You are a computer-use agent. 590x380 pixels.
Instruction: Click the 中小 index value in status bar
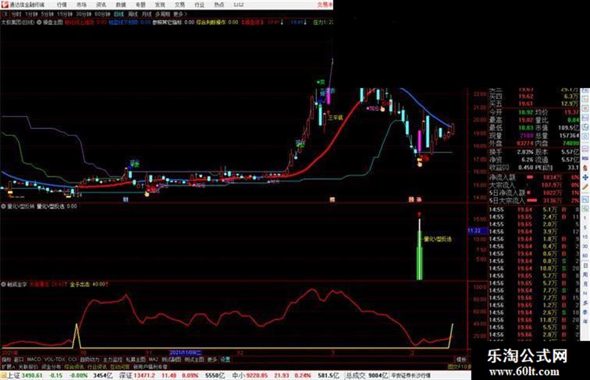(x=257, y=376)
